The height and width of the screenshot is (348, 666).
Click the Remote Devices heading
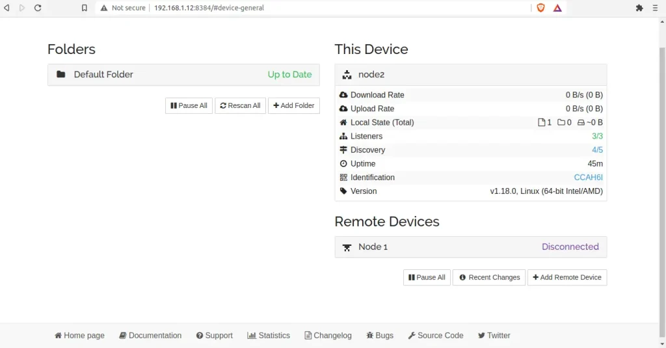pyautogui.click(x=387, y=221)
